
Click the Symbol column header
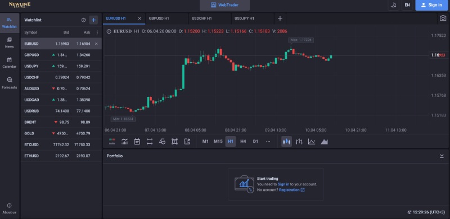30,32
